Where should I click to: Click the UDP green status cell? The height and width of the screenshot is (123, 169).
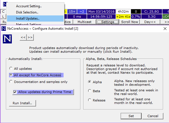[166, 17]
